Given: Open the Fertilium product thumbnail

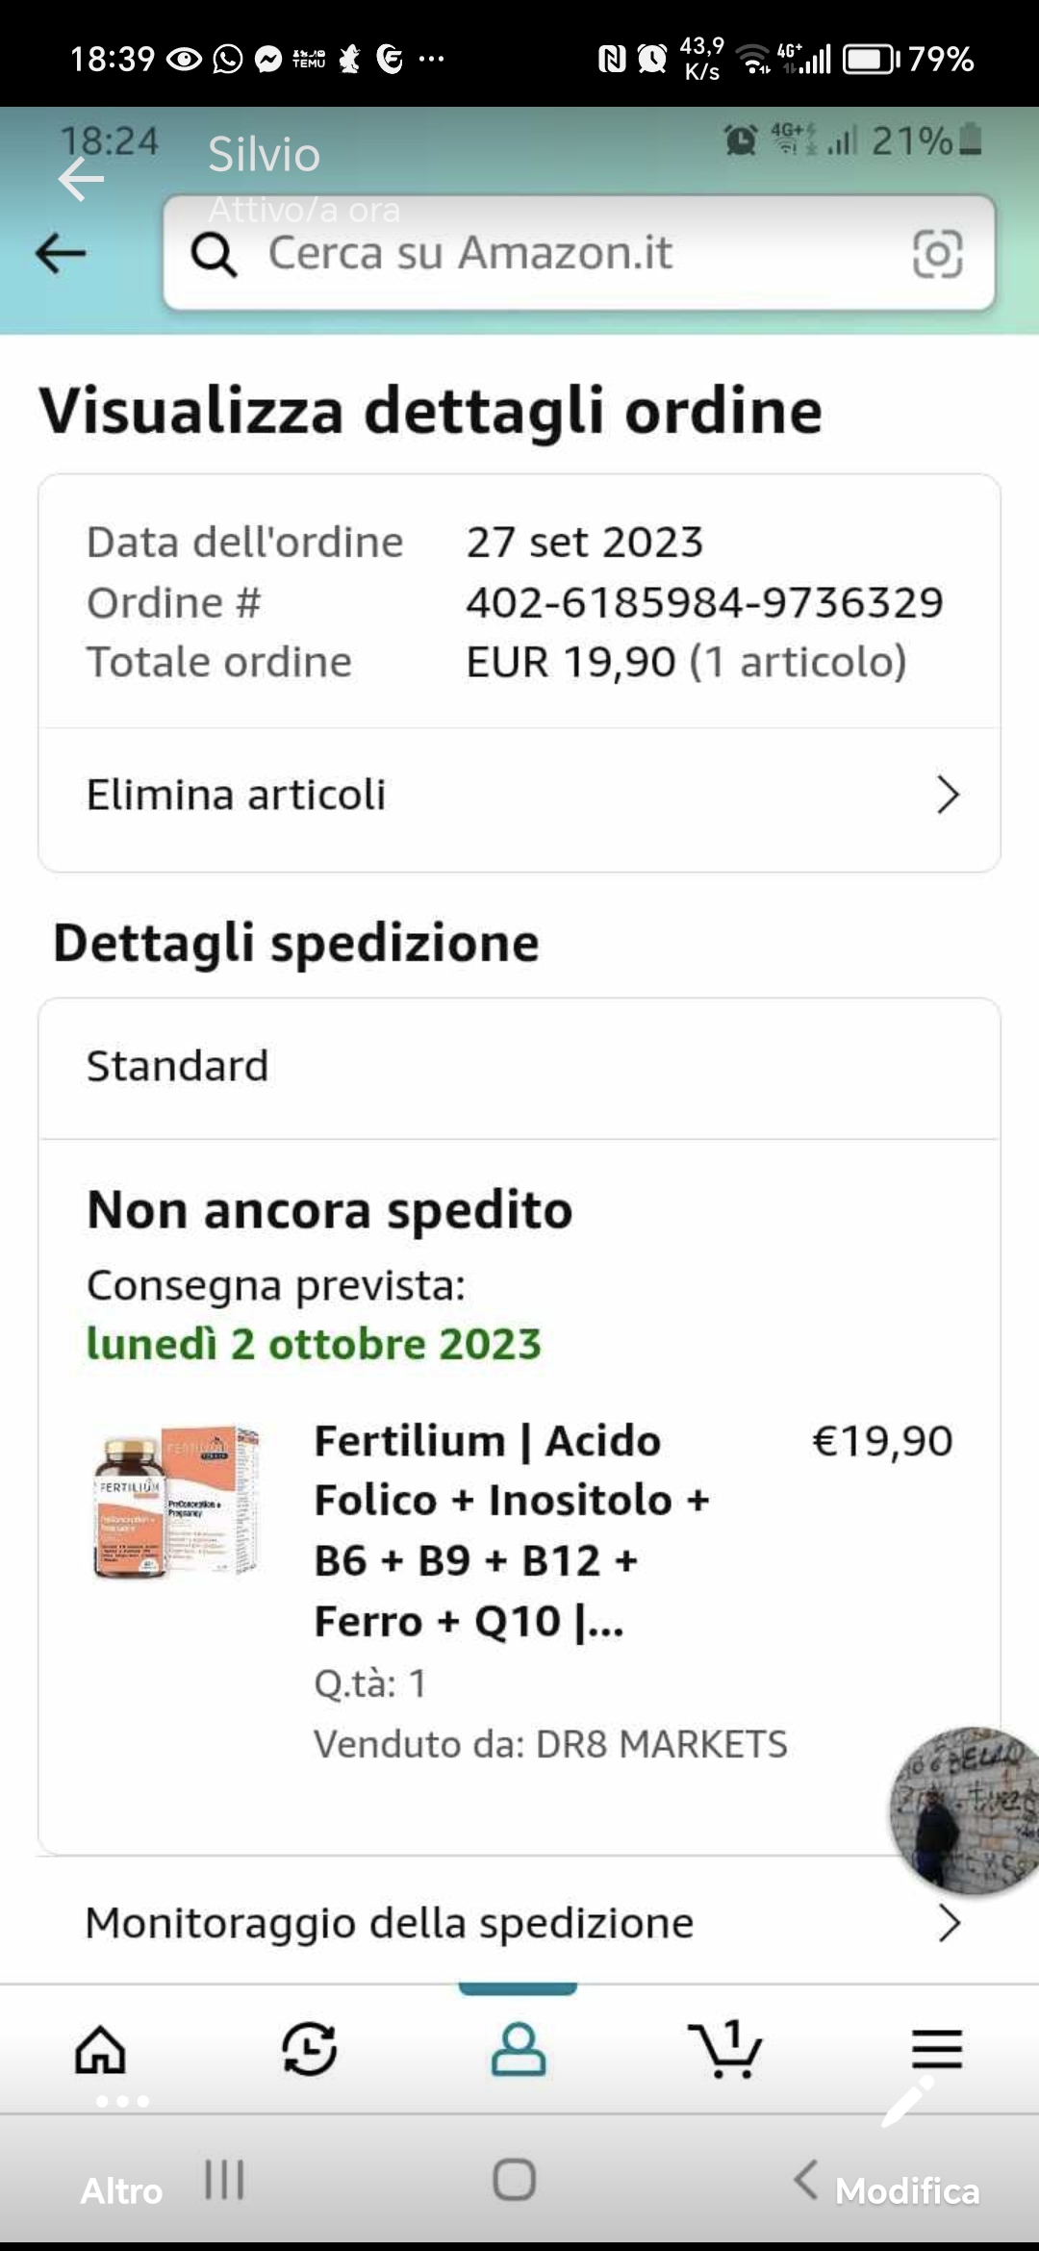Looking at the screenshot, I should point(176,1503).
